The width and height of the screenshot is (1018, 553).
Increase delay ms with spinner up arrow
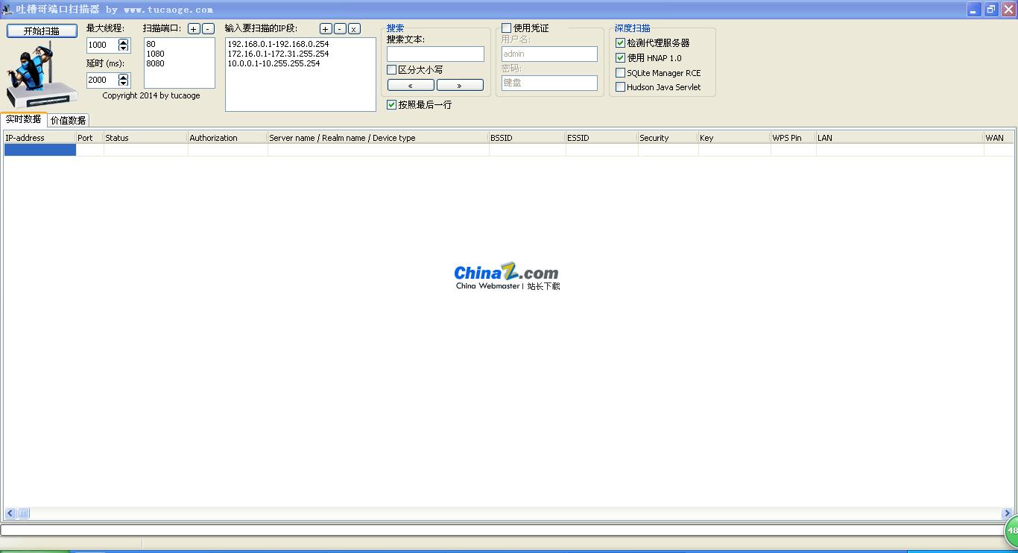coord(124,77)
